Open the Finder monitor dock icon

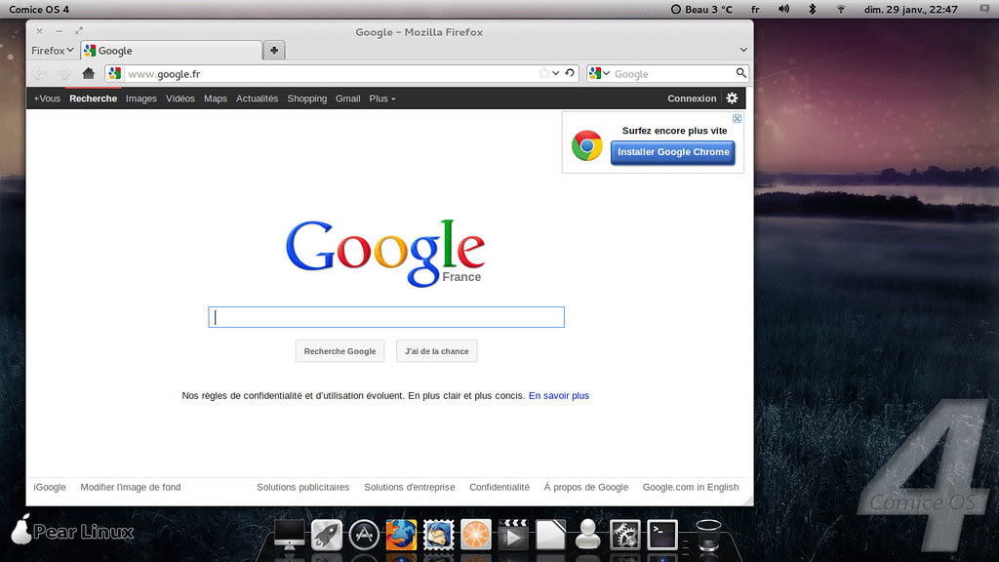289,534
